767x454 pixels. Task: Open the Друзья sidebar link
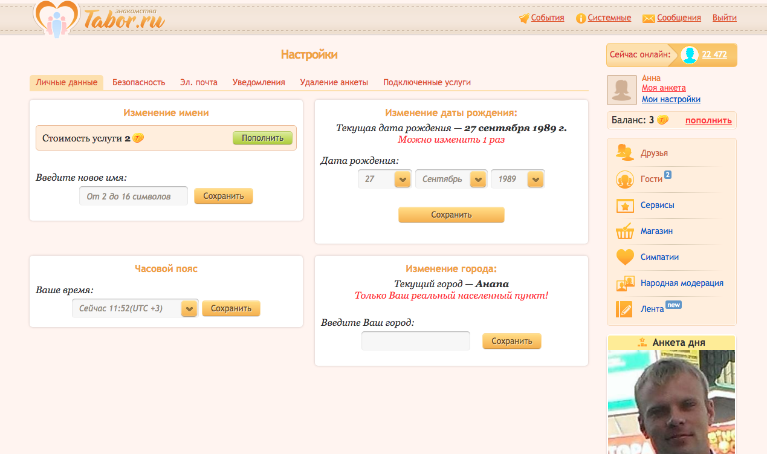pos(654,153)
